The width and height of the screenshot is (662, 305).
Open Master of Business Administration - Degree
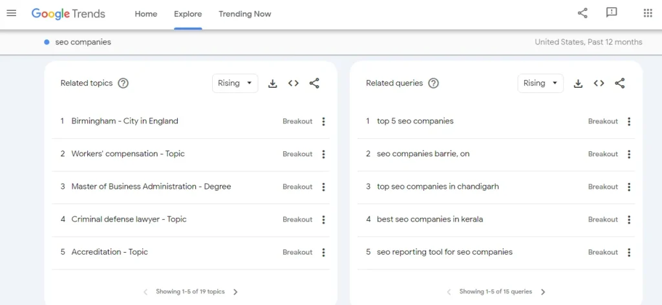[151, 187]
